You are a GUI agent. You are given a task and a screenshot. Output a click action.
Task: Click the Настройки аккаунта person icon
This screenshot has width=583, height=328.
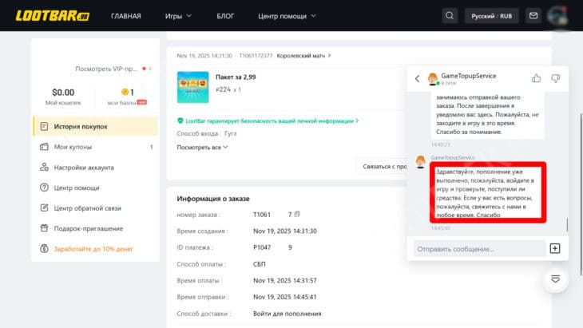(x=44, y=167)
